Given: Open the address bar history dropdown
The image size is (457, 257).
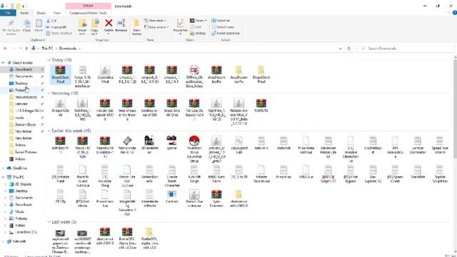Looking at the screenshot, I should [340, 49].
